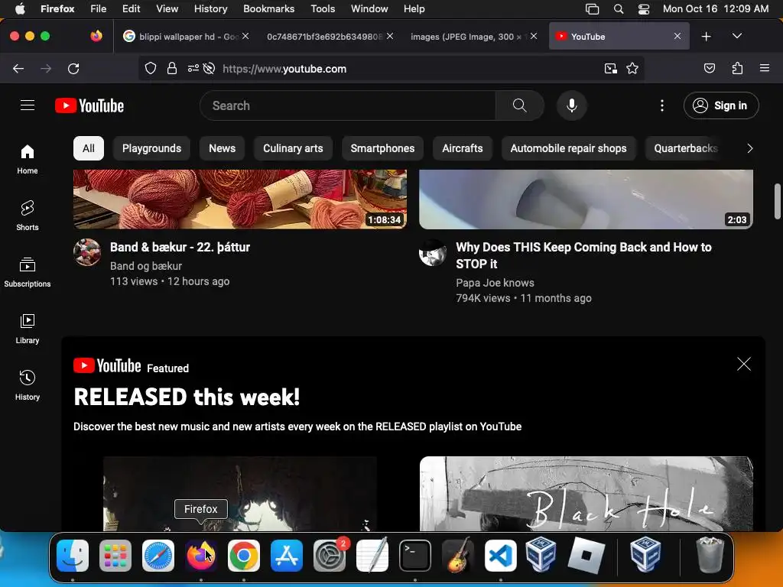Open Band og bækur channel name

tap(146, 266)
